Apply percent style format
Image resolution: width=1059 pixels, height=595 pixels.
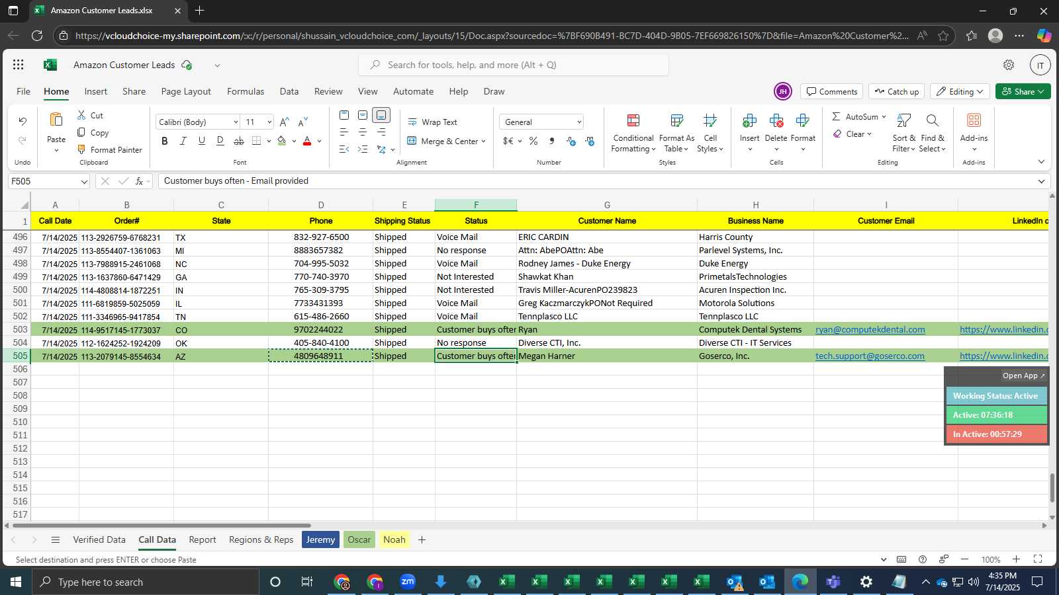click(533, 141)
